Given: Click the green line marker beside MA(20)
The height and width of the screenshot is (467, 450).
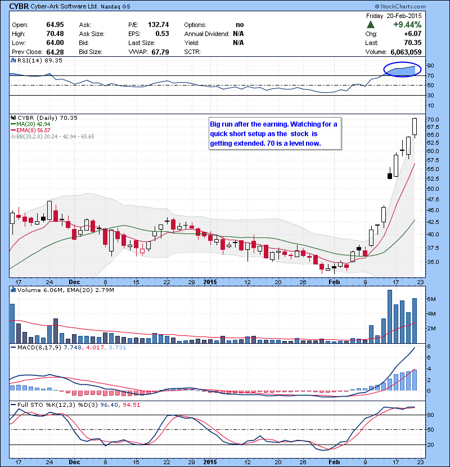Looking at the screenshot, I should (x=13, y=124).
